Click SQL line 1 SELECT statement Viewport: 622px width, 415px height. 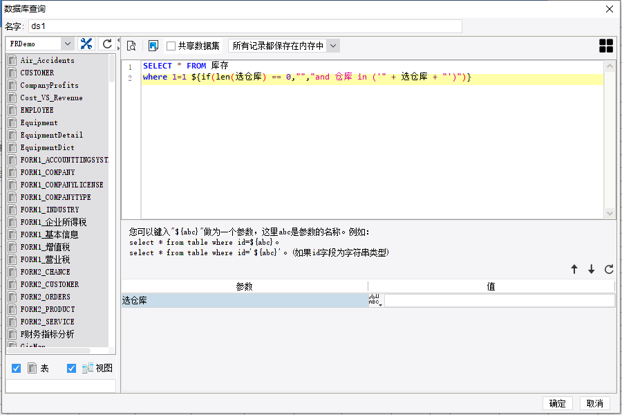coord(186,66)
